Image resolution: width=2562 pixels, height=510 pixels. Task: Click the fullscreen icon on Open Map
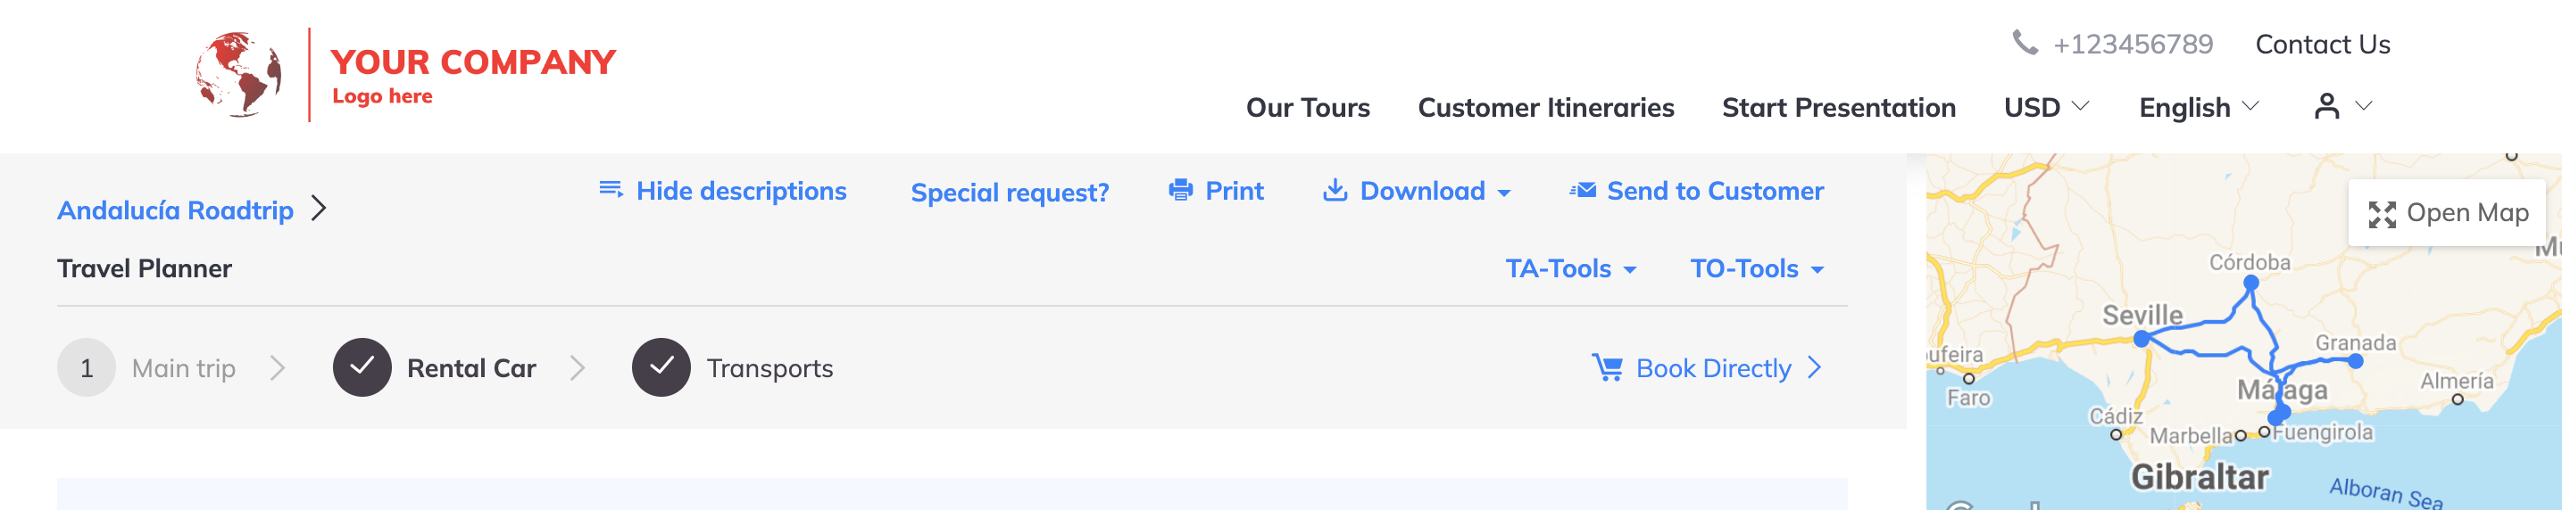pyautogui.click(x=2382, y=214)
